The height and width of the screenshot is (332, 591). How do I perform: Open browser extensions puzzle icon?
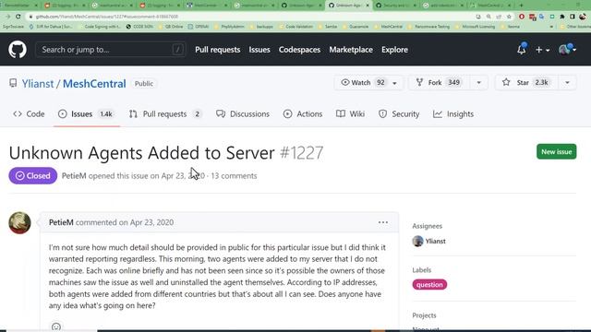point(562,17)
